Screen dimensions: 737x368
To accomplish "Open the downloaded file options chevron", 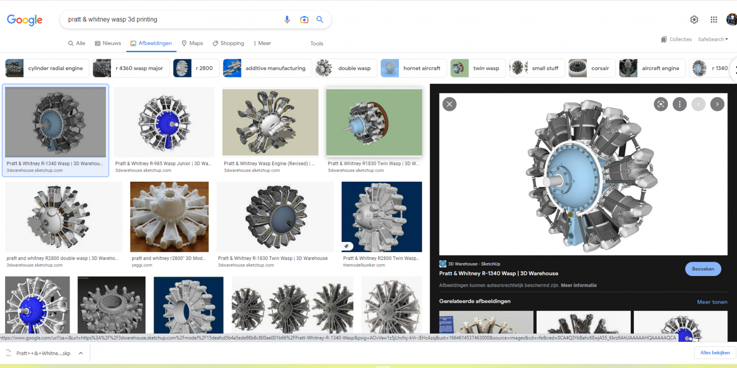I will [81, 353].
